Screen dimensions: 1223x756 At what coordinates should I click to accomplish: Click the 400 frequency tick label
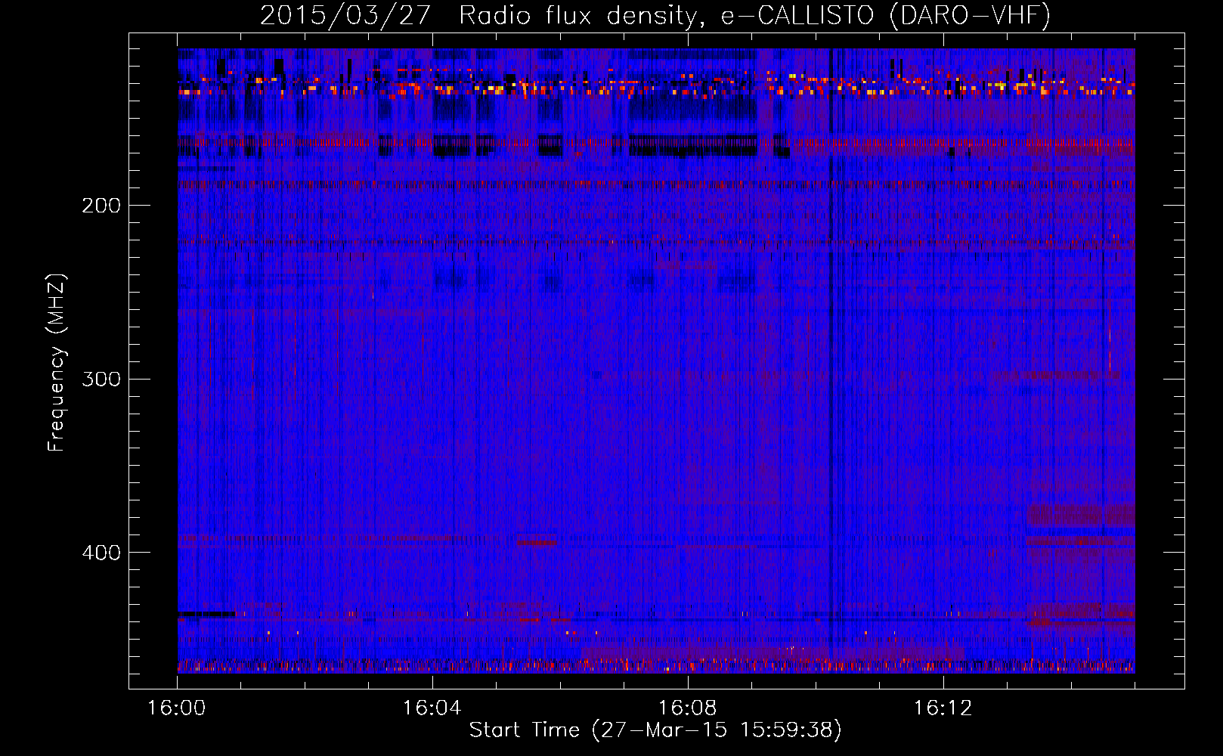(101, 553)
